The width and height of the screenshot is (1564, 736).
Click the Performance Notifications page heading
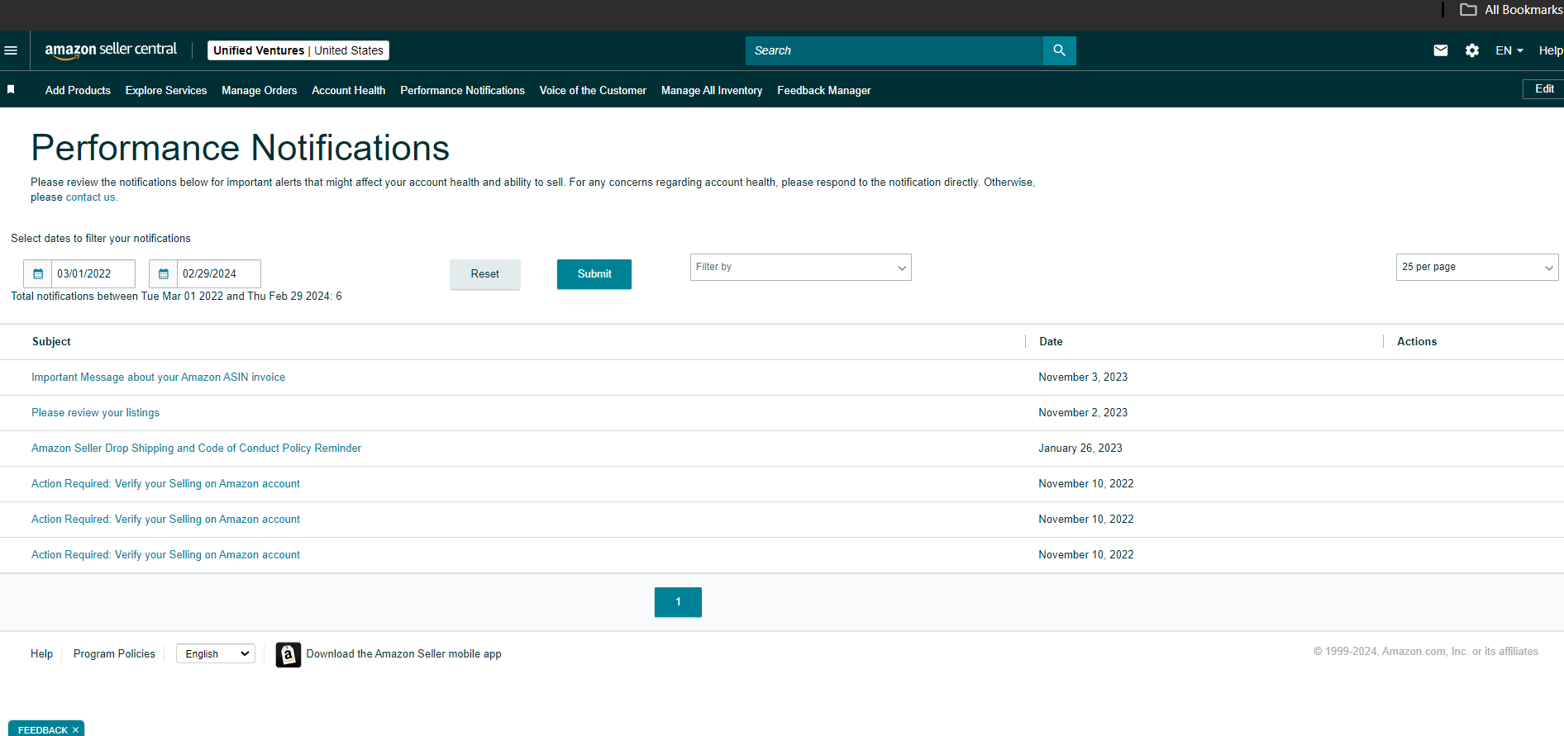click(x=241, y=149)
